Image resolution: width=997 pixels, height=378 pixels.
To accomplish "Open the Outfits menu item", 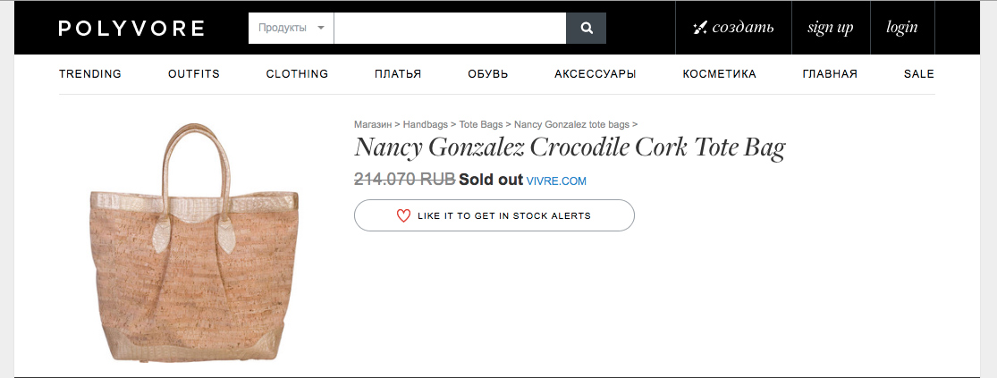I will (193, 74).
